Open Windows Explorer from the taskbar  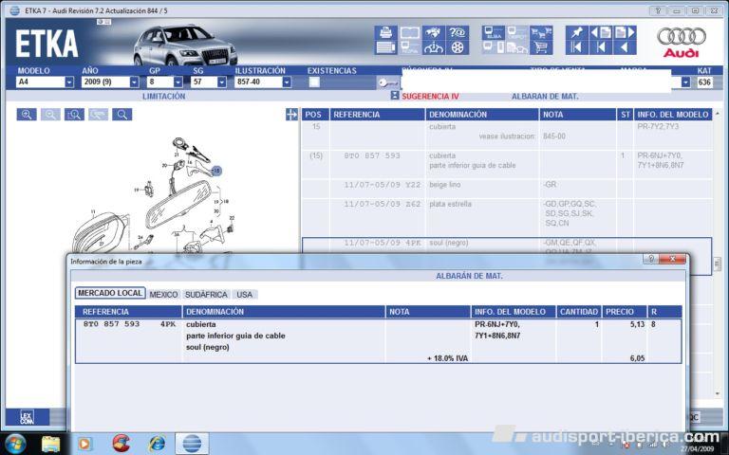point(50,444)
